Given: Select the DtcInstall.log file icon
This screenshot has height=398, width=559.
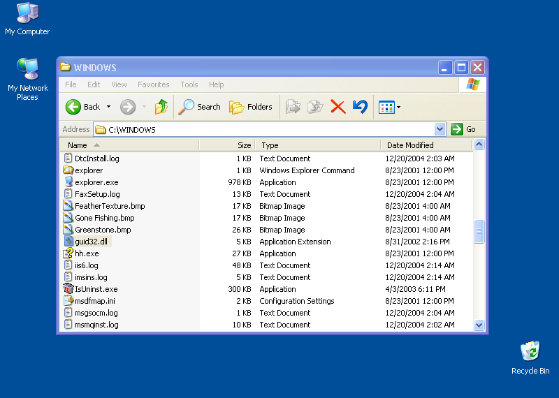Looking at the screenshot, I should 68,159.
